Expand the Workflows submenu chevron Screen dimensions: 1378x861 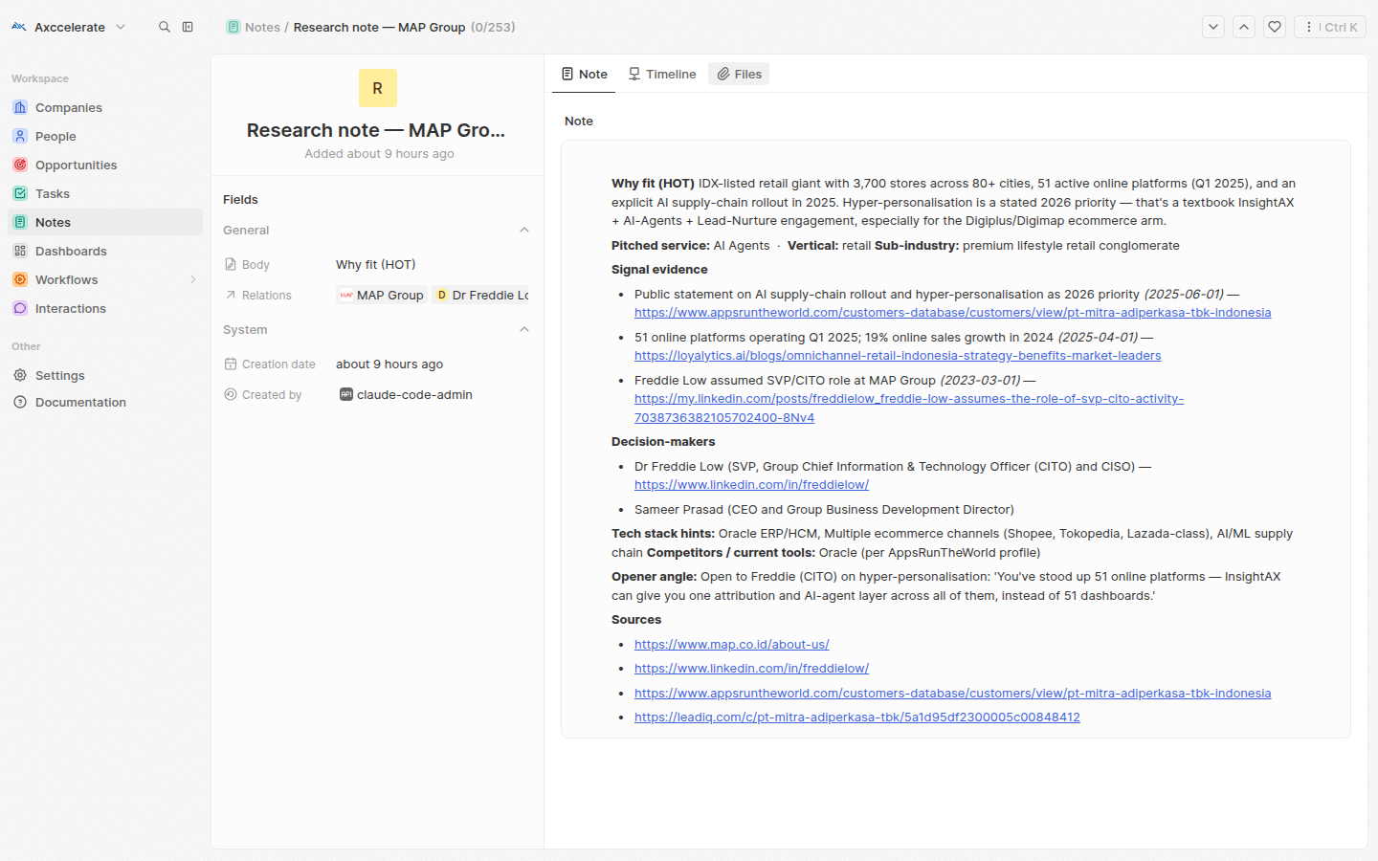(193, 279)
